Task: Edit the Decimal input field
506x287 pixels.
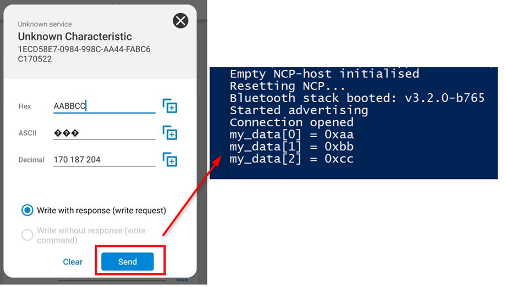Action: [104, 160]
